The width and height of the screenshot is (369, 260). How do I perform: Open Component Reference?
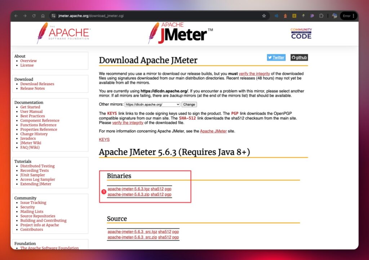click(40, 120)
